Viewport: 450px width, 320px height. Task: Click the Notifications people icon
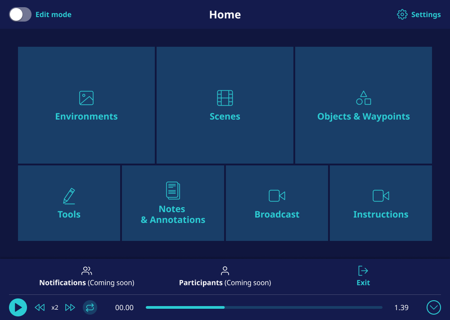click(x=87, y=271)
